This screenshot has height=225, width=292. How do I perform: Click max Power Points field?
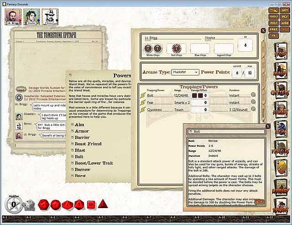[x=250, y=73]
